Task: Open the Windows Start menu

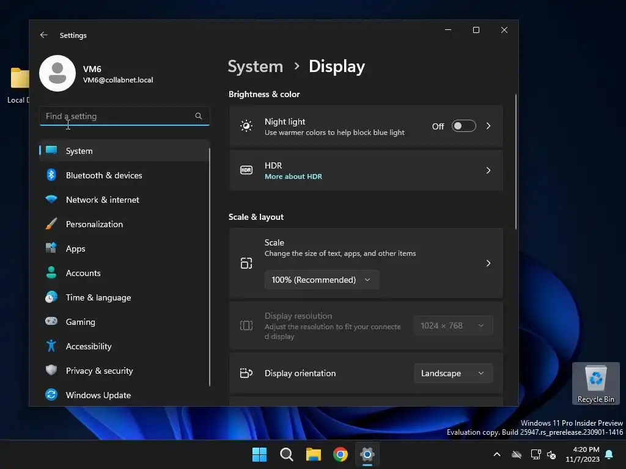Action: [x=259, y=454]
